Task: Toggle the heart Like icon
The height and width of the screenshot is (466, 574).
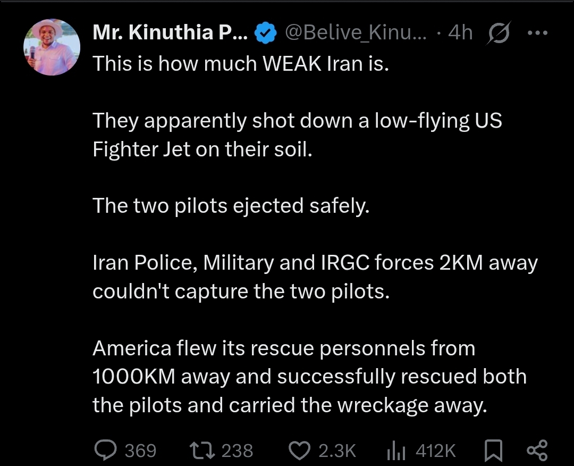Action: [298, 451]
